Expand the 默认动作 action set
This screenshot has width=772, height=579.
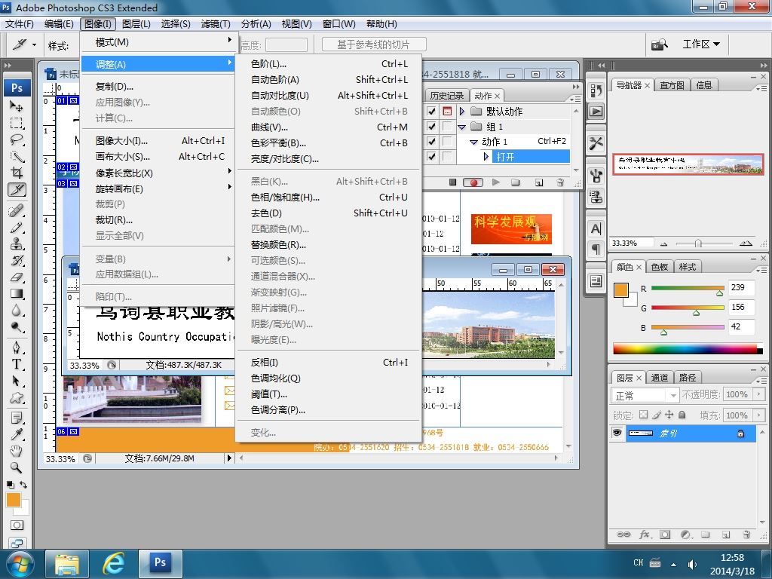click(462, 112)
